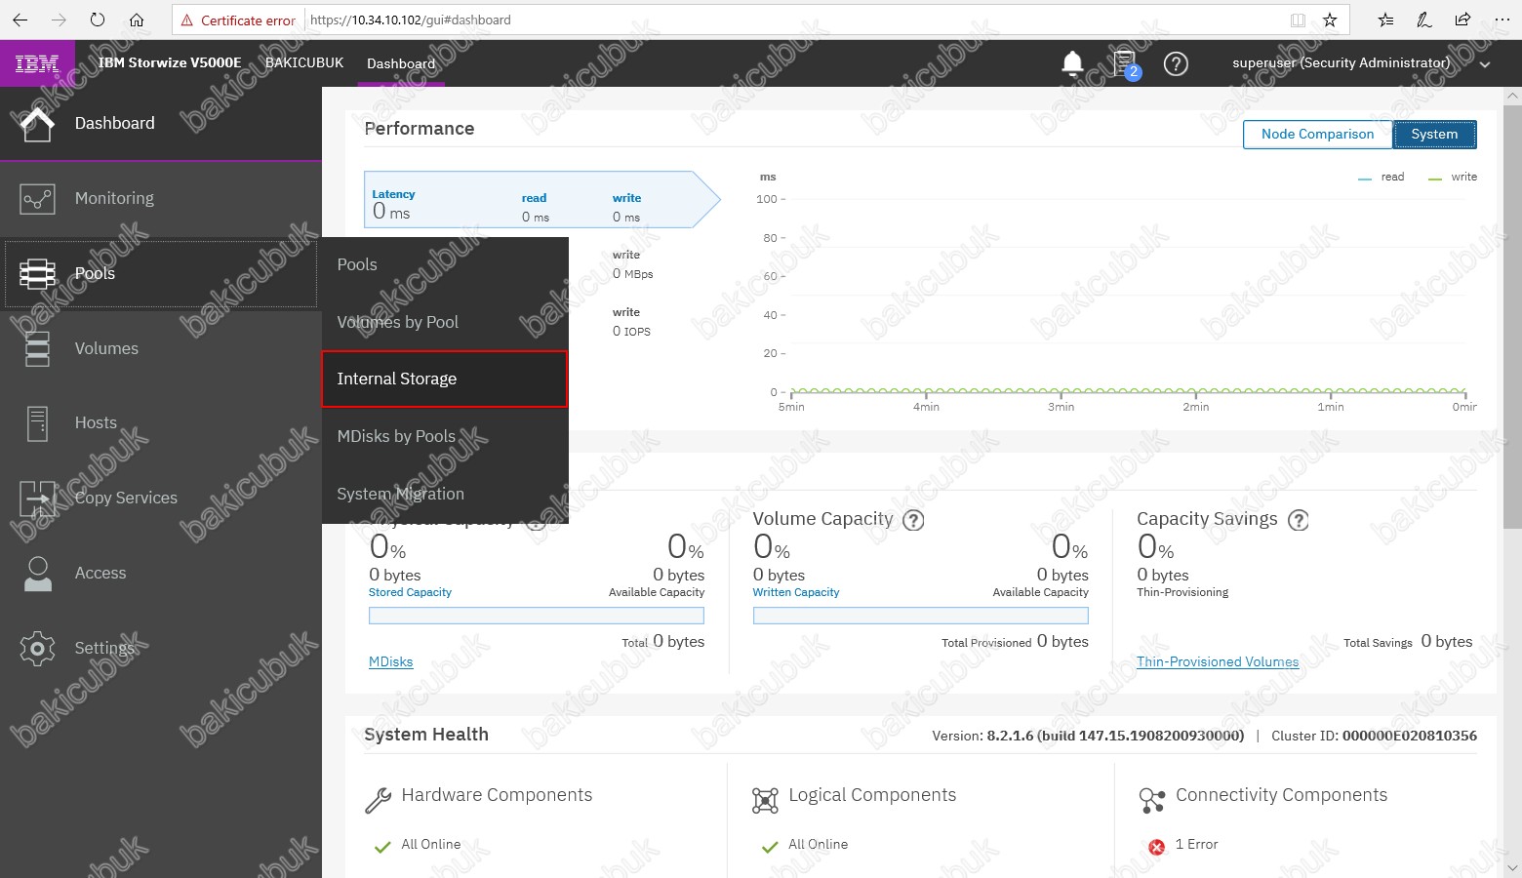Image resolution: width=1522 pixels, height=878 pixels.
Task: Open the help question mark icon
Action: tap(1177, 64)
